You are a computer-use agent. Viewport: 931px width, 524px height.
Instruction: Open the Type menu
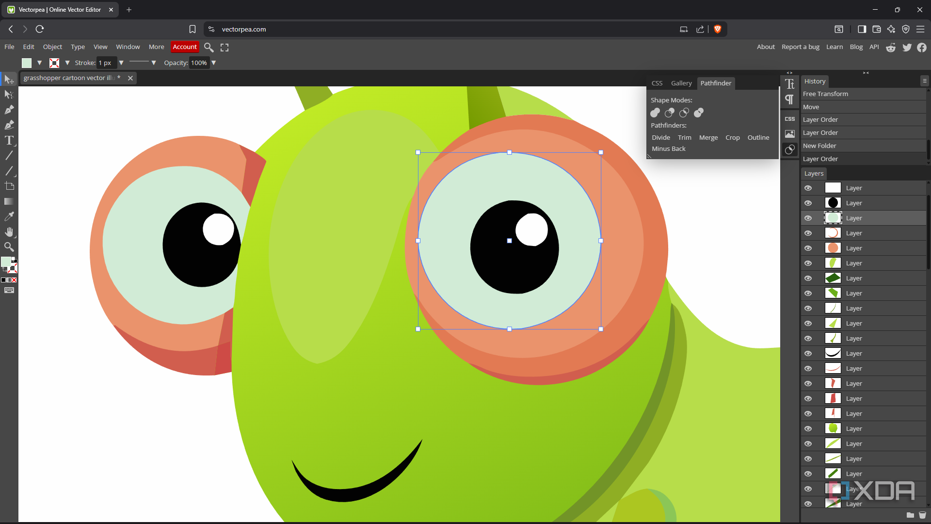click(78, 47)
